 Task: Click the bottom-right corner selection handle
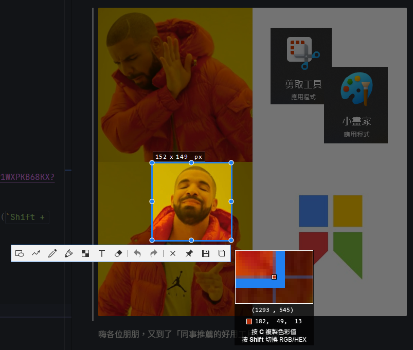point(231,240)
